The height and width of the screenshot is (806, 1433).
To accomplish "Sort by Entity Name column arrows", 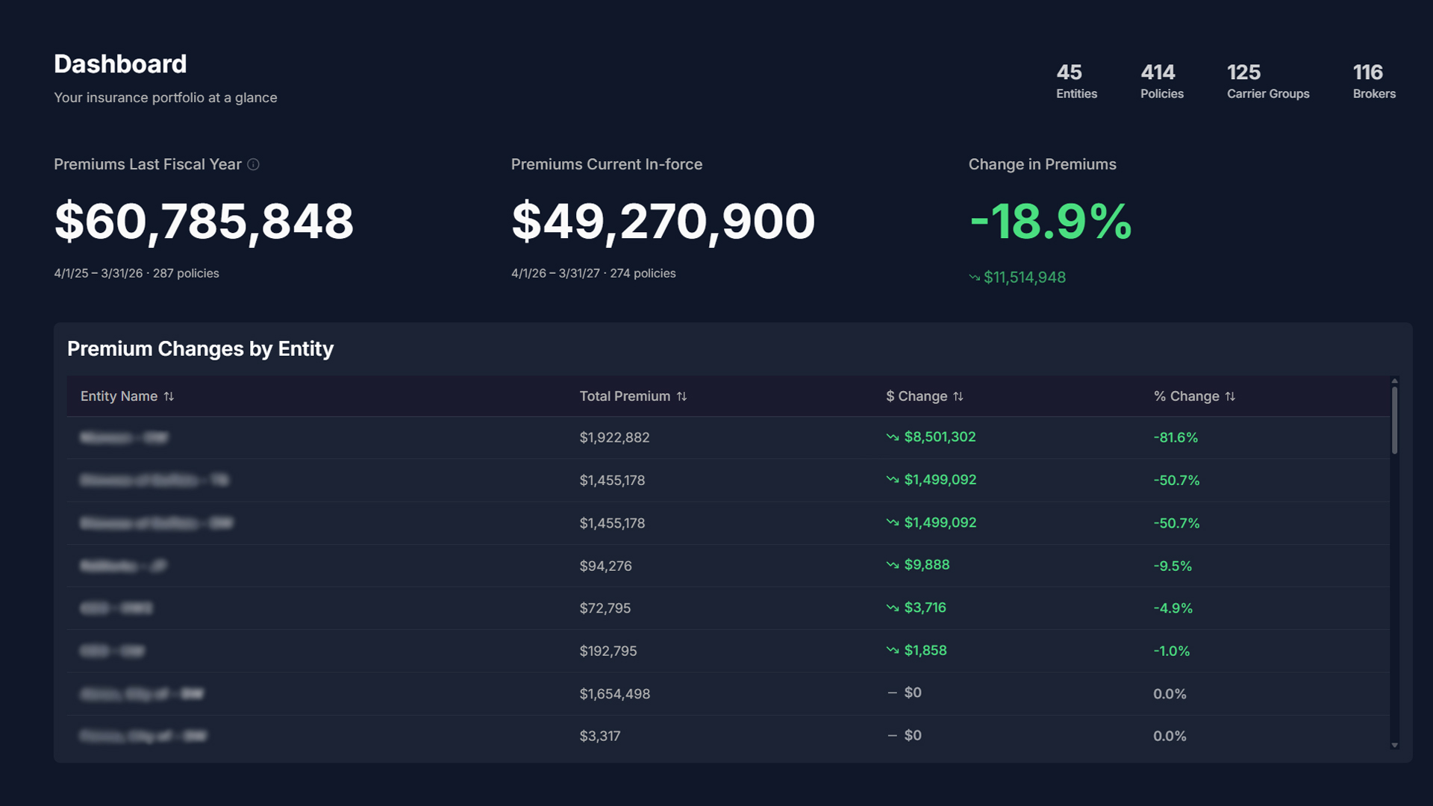I will pos(169,396).
